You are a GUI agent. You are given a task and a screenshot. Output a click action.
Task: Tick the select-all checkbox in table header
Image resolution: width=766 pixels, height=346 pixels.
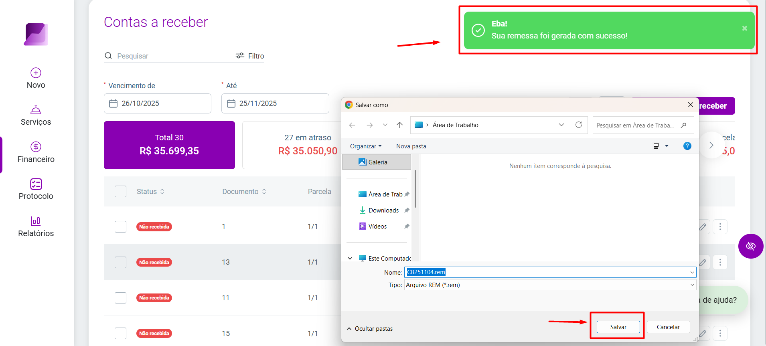120,191
